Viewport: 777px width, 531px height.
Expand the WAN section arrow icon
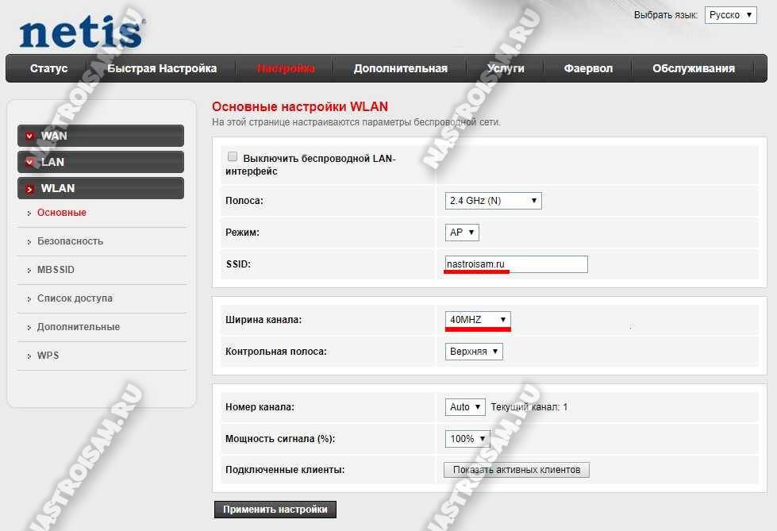[x=30, y=137]
